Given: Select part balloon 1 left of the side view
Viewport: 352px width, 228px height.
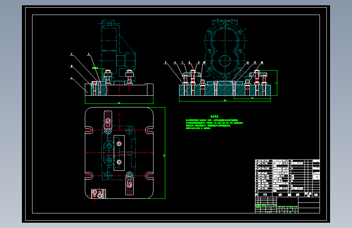Looking at the screenshot, I should (x=71, y=78).
